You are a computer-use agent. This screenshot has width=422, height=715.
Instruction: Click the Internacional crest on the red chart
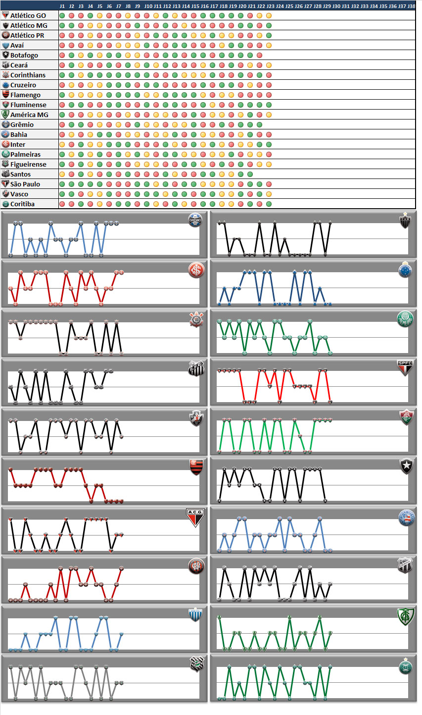tap(196, 270)
